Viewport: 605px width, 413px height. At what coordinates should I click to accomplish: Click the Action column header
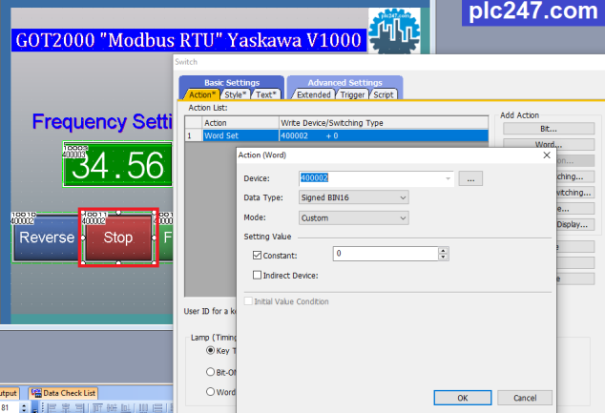pos(240,123)
